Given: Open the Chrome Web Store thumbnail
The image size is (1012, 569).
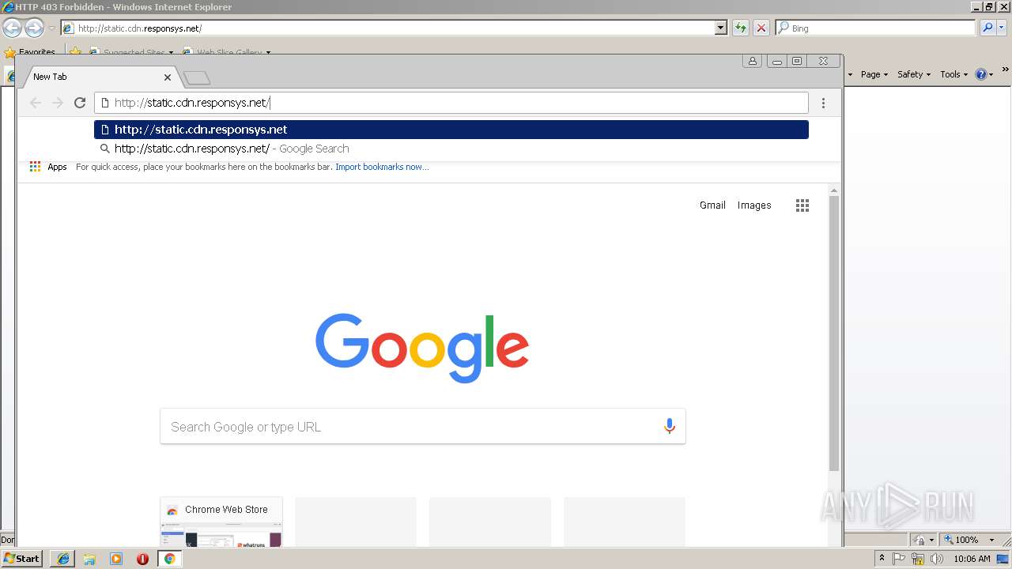Looking at the screenshot, I should (221, 522).
